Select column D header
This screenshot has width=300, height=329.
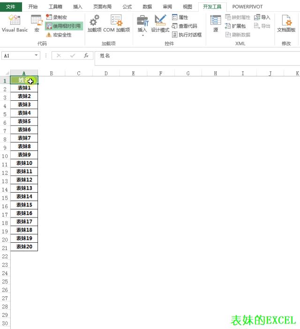(106, 73)
